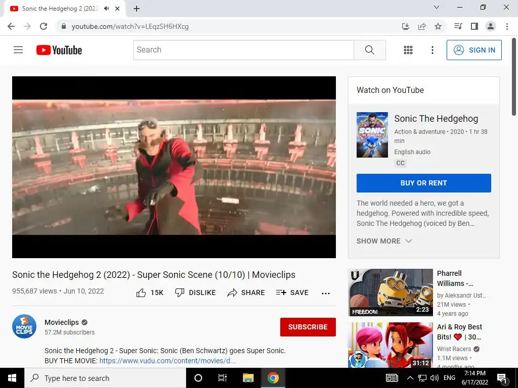Viewport: 518px width, 388px height.
Task: Click the DISLIKE thumbs-down button
Action: 195,293
